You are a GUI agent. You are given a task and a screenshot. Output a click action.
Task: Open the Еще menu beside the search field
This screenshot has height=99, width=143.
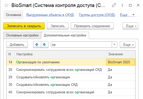[x=128, y=44]
